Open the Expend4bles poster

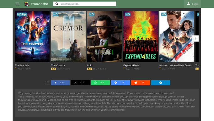pyautogui.click(x=141, y=37)
